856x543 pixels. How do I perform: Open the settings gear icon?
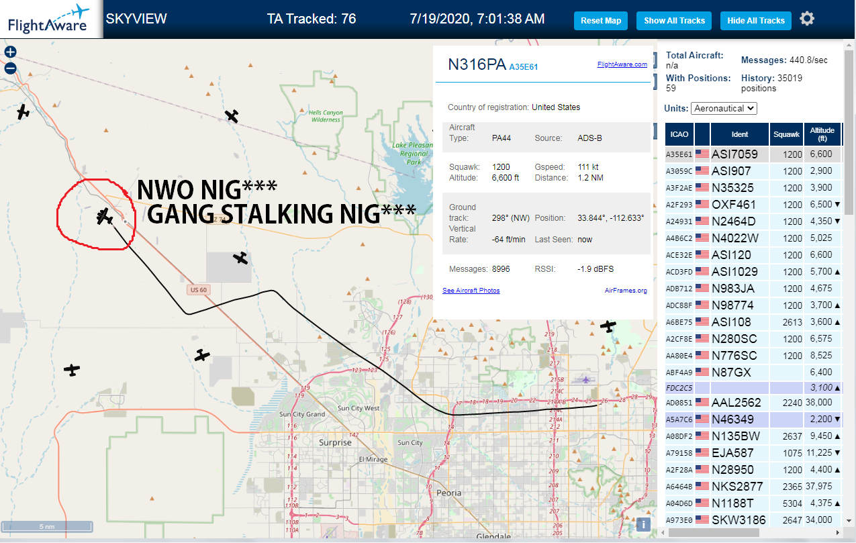coord(807,19)
